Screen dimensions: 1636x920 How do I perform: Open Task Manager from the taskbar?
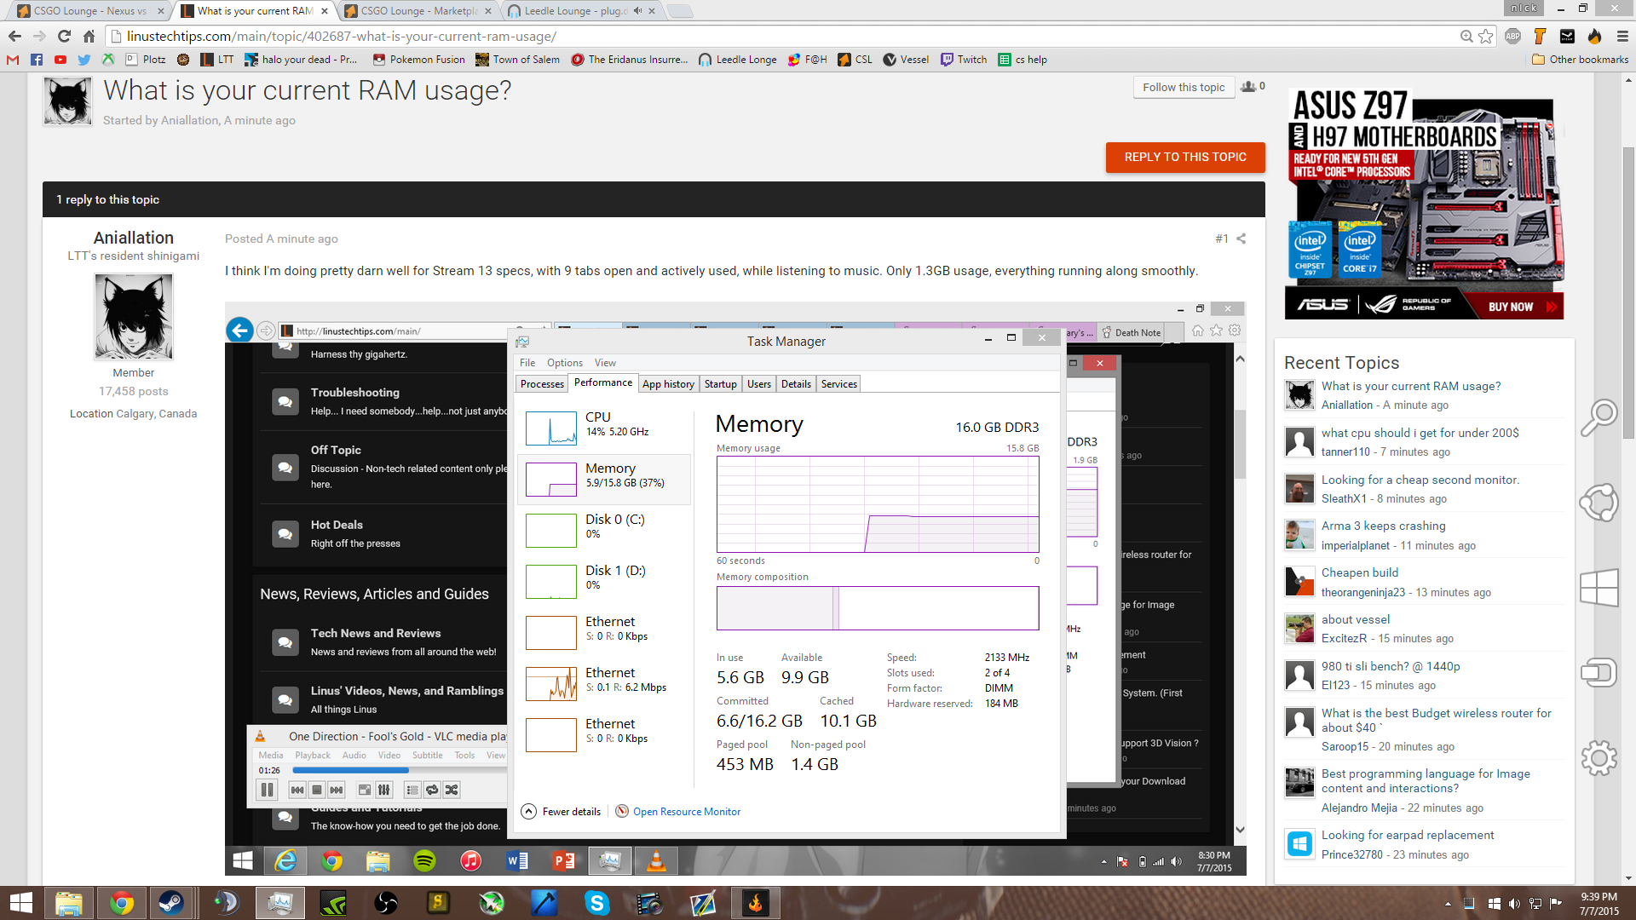(280, 903)
